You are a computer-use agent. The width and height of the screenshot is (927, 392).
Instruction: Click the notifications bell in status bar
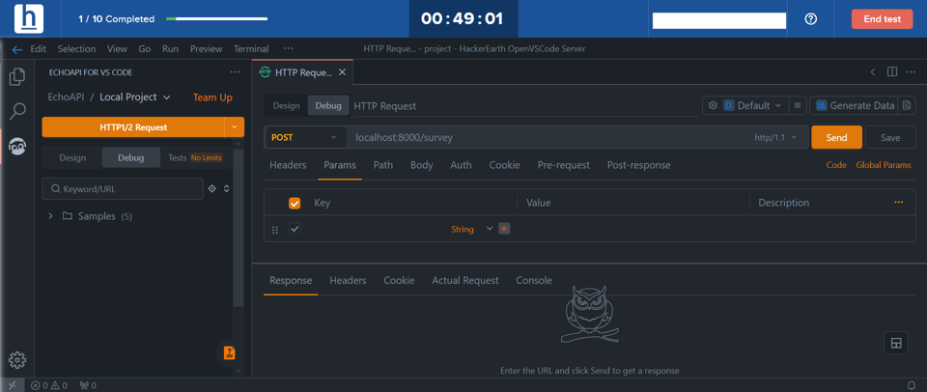click(911, 385)
